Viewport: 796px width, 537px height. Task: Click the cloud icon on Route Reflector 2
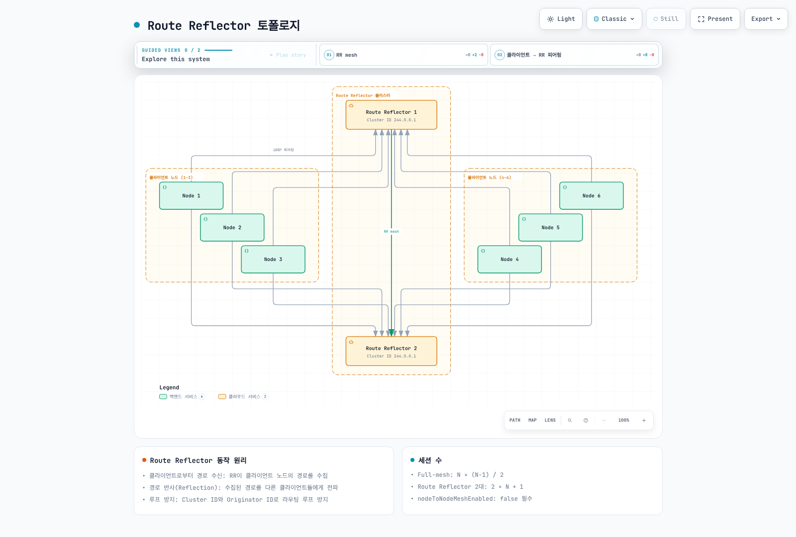pos(351,342)
